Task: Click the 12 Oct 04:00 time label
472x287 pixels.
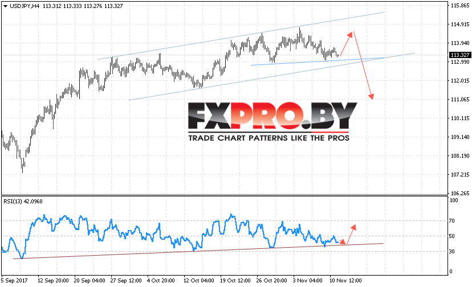Action: pyautogui.click(x=199, y=281)
